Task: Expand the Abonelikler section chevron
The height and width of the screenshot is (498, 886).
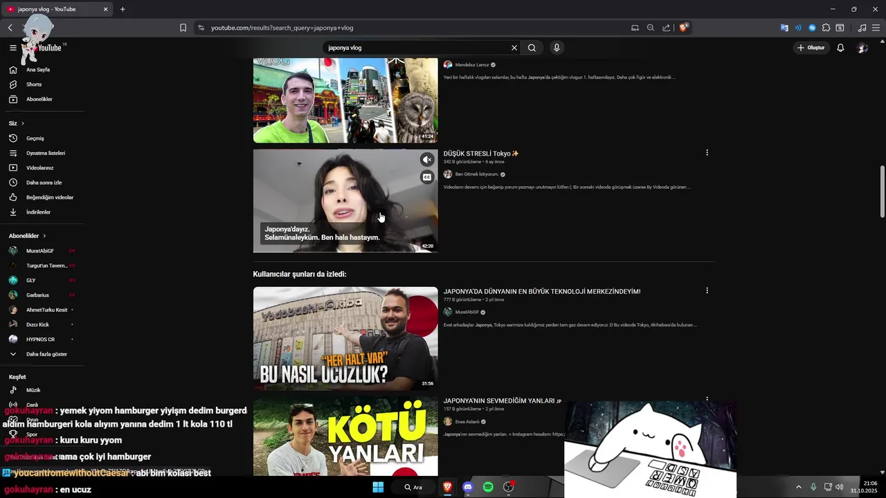Action: tap(44, 236)
